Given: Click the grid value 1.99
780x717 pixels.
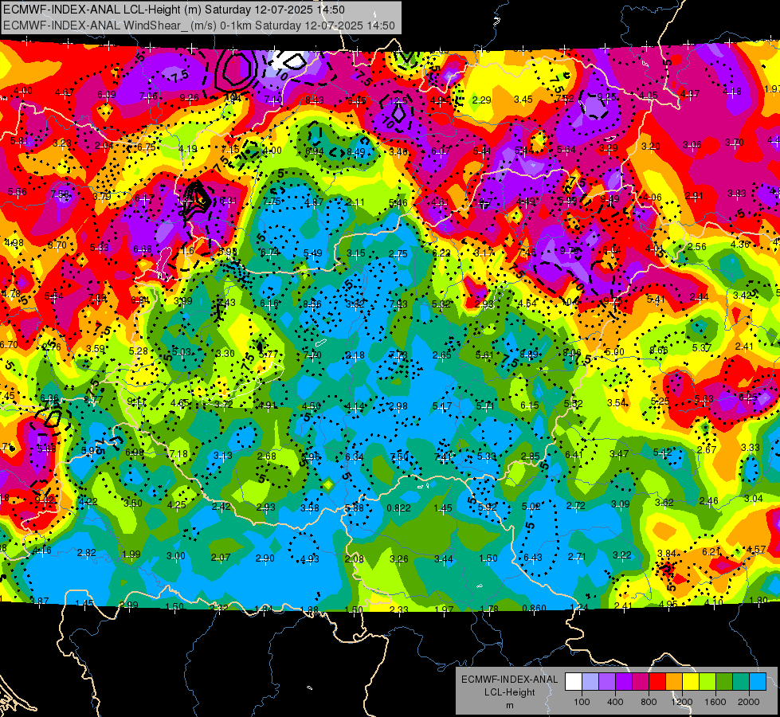Looking at the screenshot, I should point(131,554).
